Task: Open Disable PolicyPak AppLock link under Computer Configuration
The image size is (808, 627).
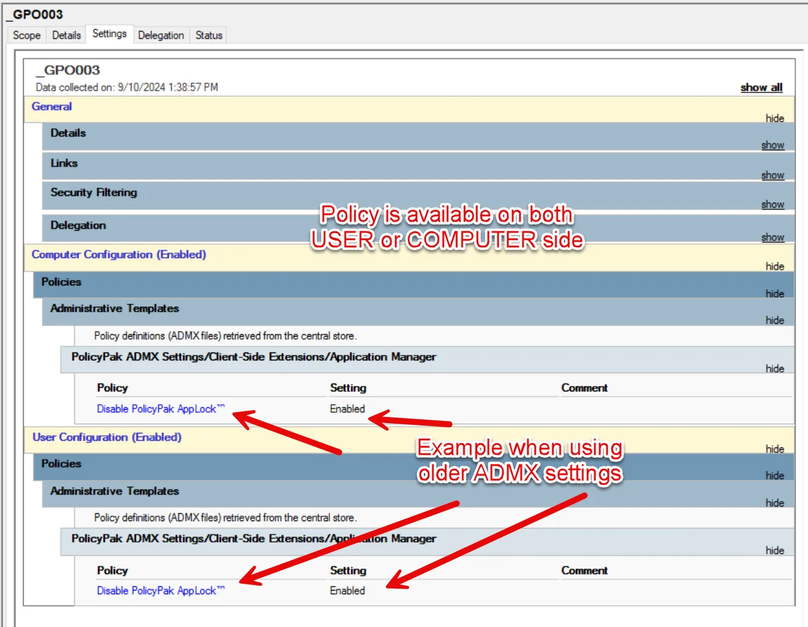Action: [x=156, y=409]
